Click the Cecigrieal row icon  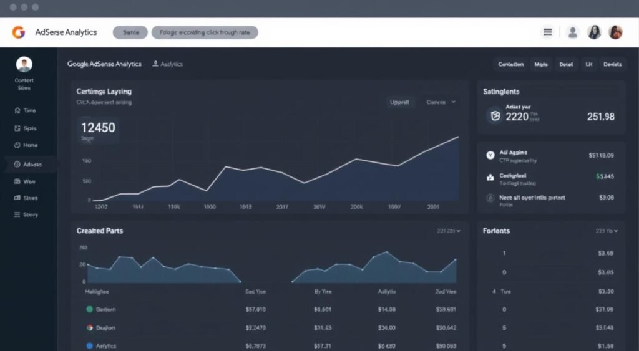point(490,178)
